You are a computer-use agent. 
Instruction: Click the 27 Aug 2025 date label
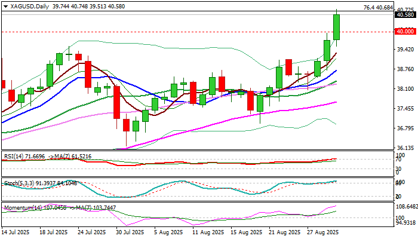(x=323, y=232)
